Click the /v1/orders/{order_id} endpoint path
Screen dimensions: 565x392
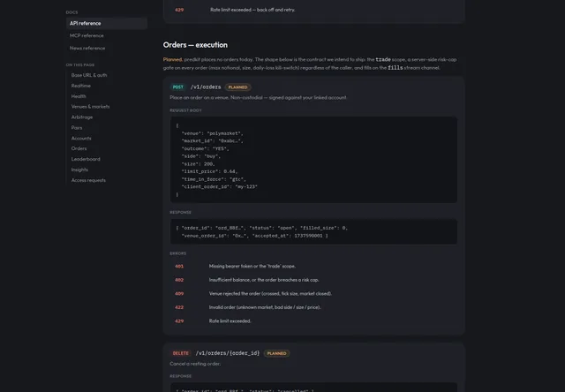(228, 353)
